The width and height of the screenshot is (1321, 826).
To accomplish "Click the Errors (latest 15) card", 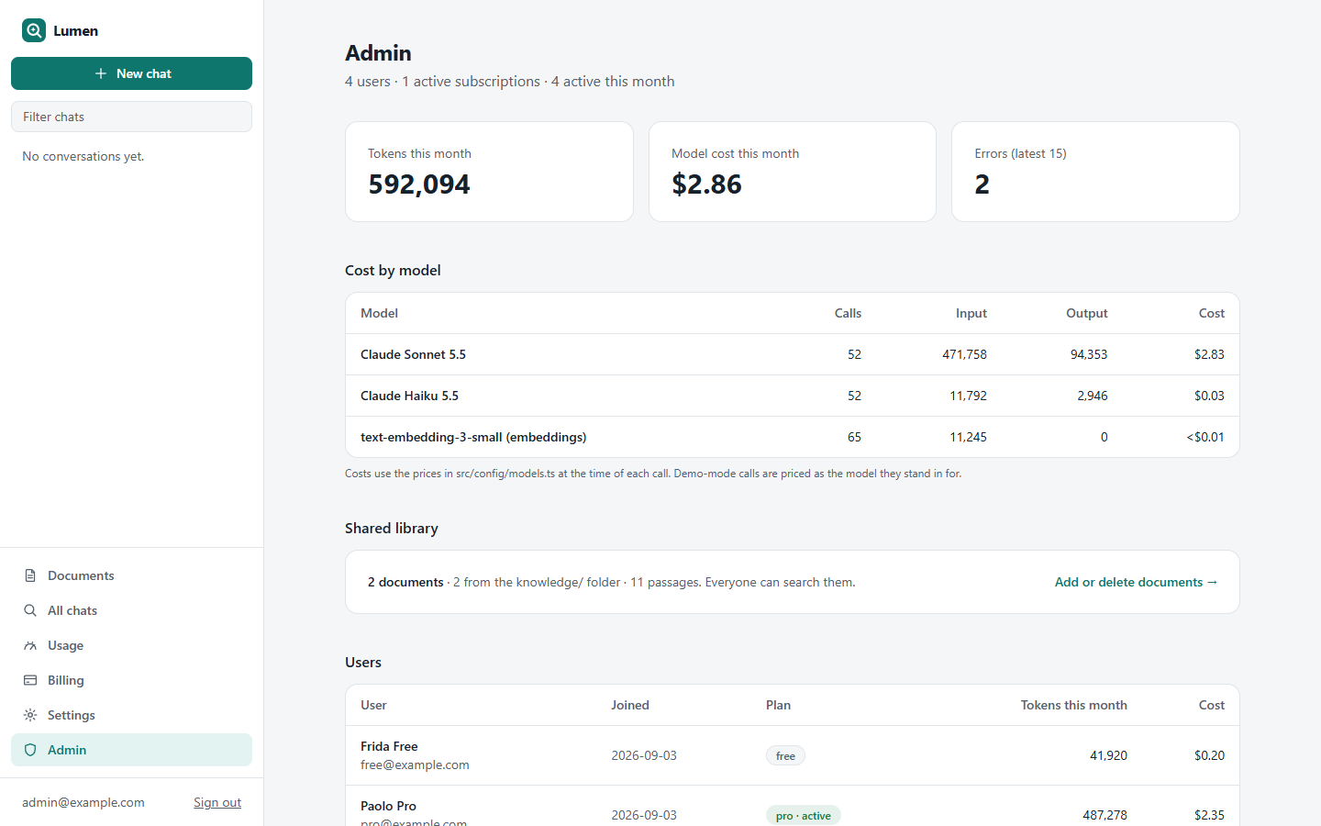I will coord(1095,172).
